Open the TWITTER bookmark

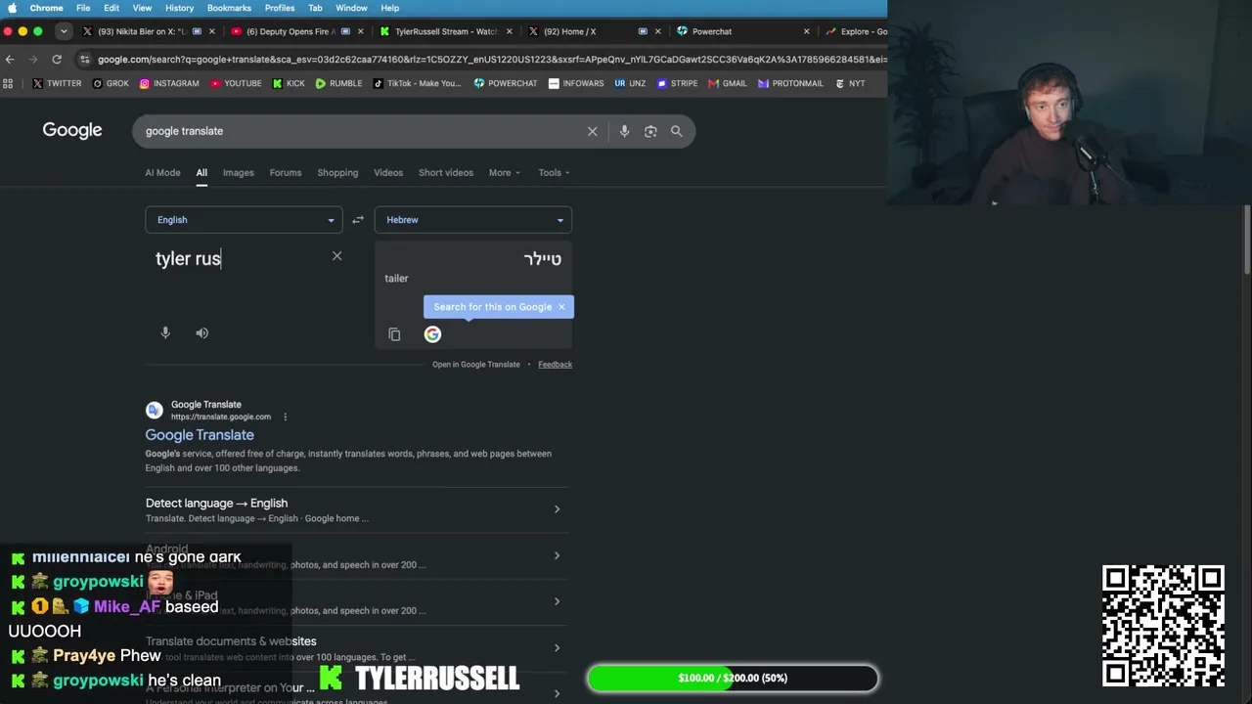pyautogui.click(x=57, y=84)
